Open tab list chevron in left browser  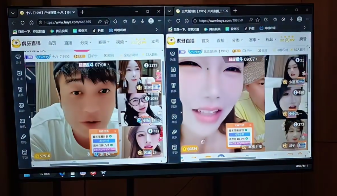13,13
